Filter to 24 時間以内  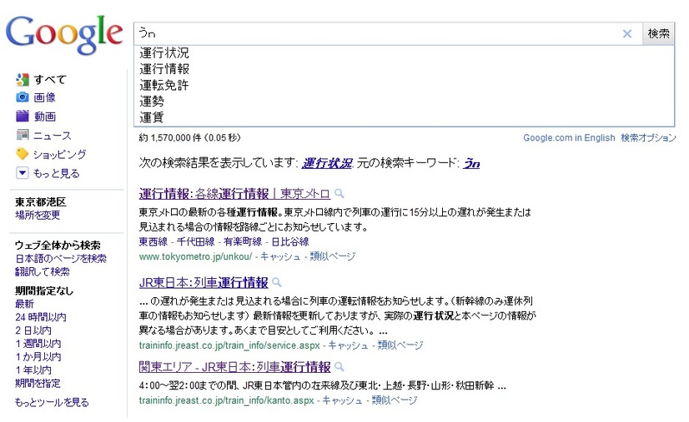tap(40, 317)
